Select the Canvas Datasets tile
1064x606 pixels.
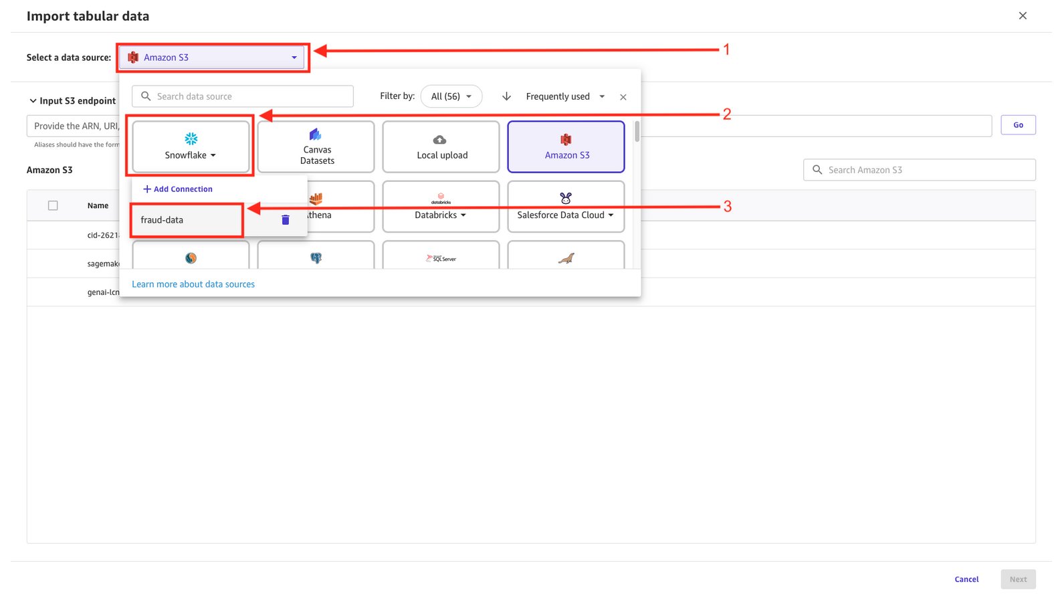click(x=316, y=146)
